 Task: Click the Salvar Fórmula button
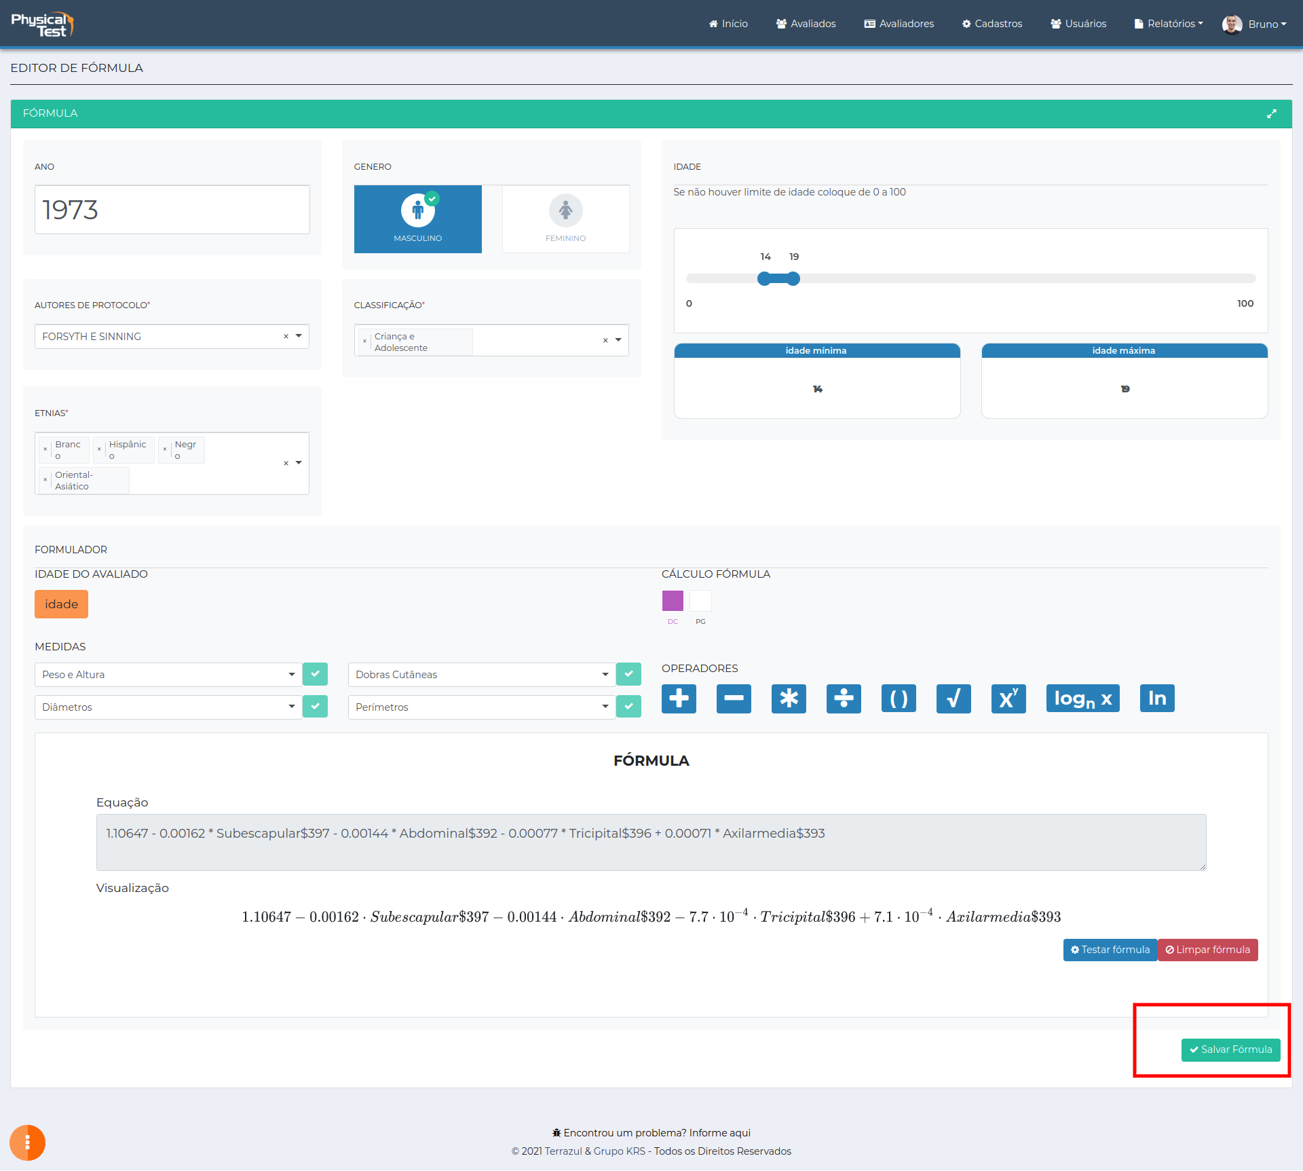1230,1049
